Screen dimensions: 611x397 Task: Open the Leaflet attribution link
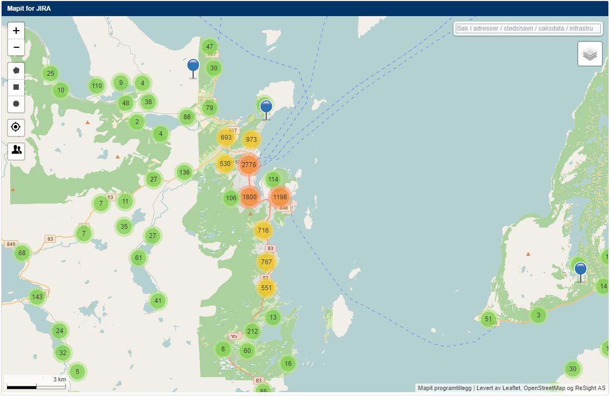coord(511,388)
